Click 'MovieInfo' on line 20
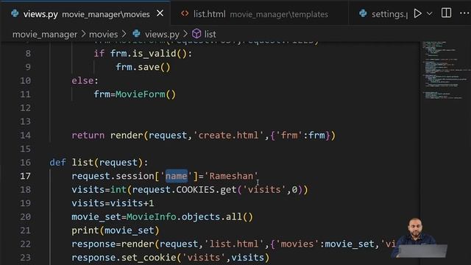Screen dimensions: 471x265 coord(152,216)
